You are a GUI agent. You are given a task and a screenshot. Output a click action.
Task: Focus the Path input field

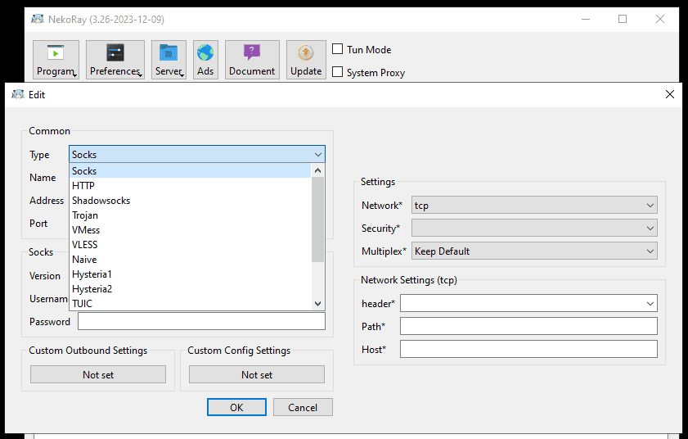528,326
